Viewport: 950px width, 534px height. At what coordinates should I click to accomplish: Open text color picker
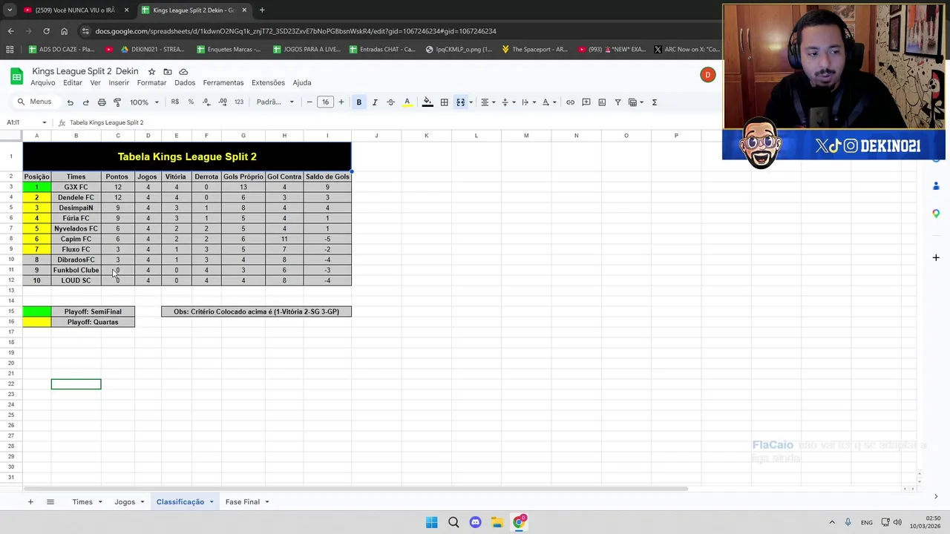[407, 102]
